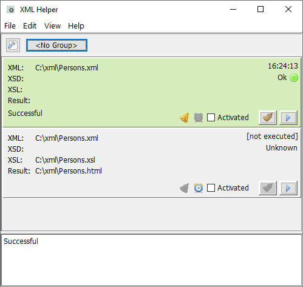The height and width of the screenshot is (287, 303).
Task: Open the File menu
Action: tap(10, 26)
